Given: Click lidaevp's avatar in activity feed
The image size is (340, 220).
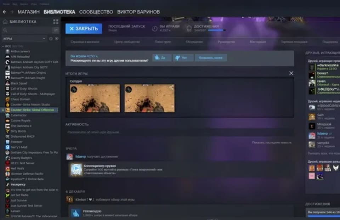Looking at the screenshot, I should coord(70,157).
